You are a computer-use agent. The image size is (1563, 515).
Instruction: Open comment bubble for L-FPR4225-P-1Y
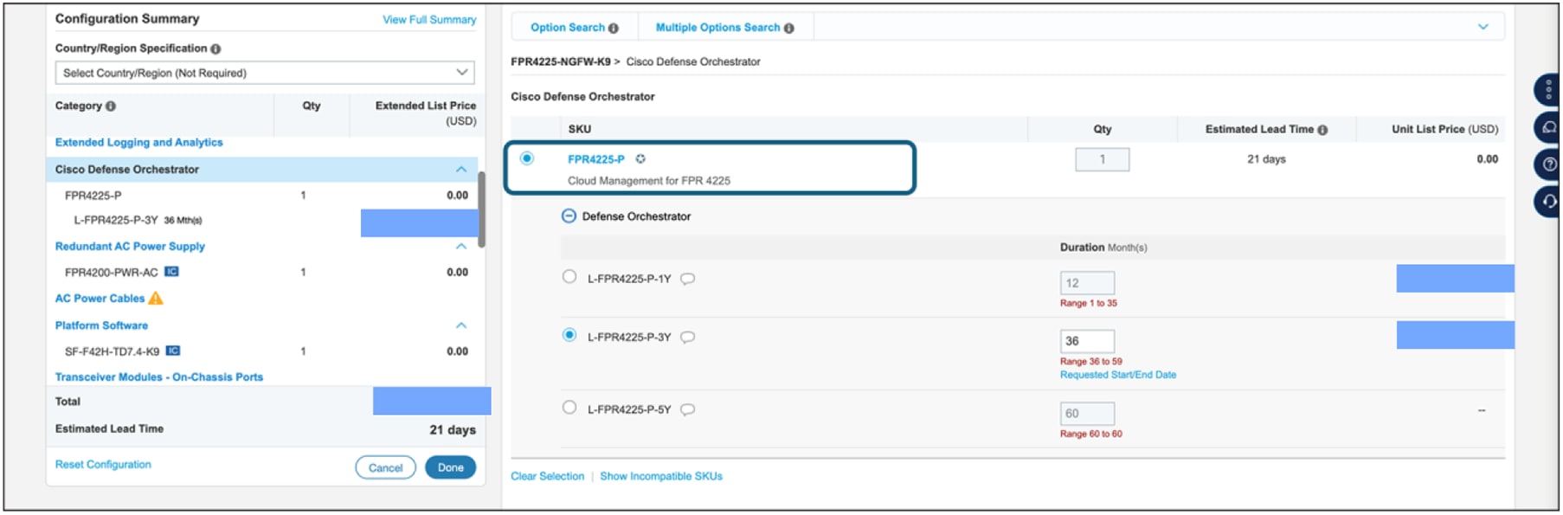(688, 279)
